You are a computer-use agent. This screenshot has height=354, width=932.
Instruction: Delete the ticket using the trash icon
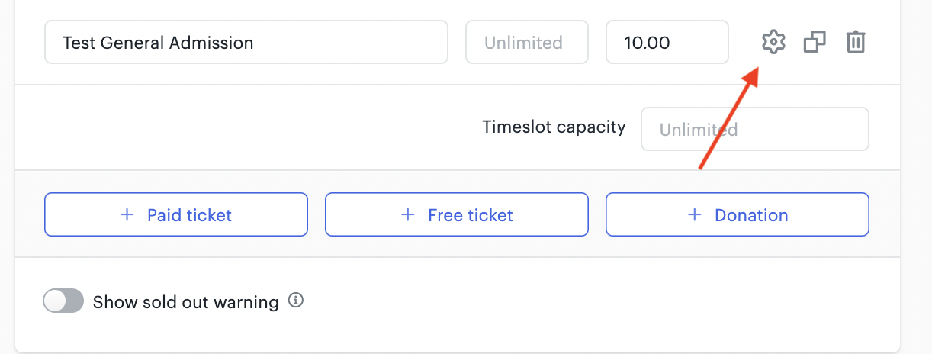point(856,42)
